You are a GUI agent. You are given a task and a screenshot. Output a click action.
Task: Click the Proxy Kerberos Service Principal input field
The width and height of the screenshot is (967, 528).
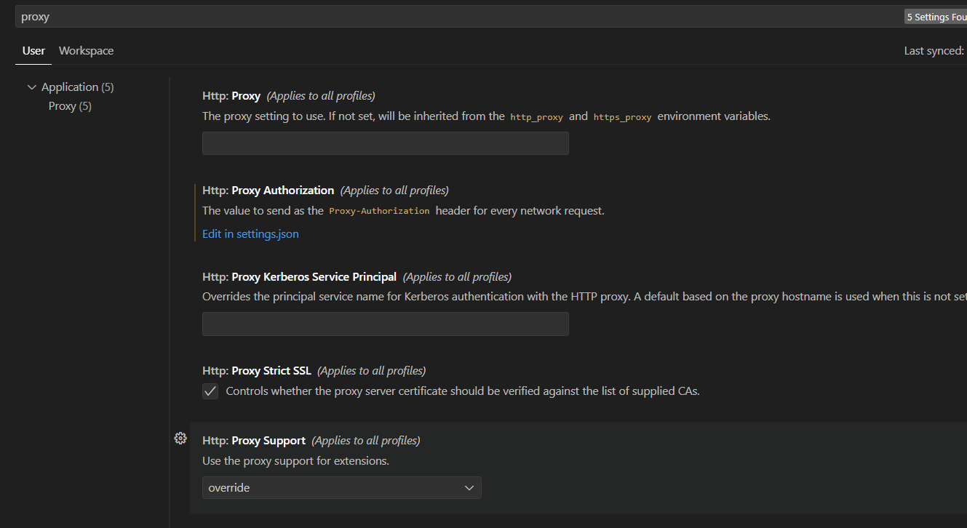coord(385,324)
